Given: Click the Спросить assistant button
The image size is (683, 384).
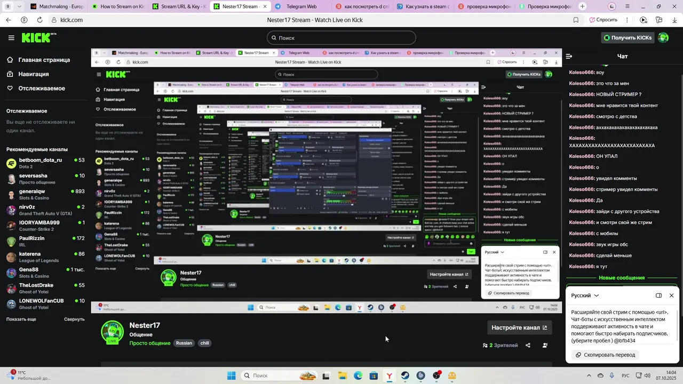Looking at the screenshot, I should pyautogui.click(x=603, y=20).
